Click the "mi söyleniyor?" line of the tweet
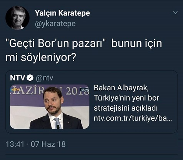Screen dimensions: 183x160 (x=41, y=57)
